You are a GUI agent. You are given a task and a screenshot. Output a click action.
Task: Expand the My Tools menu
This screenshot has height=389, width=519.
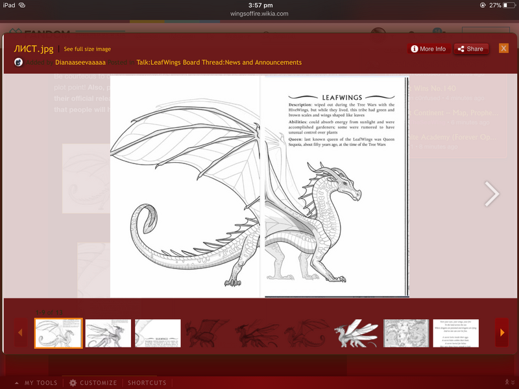[x=36, y=383]
